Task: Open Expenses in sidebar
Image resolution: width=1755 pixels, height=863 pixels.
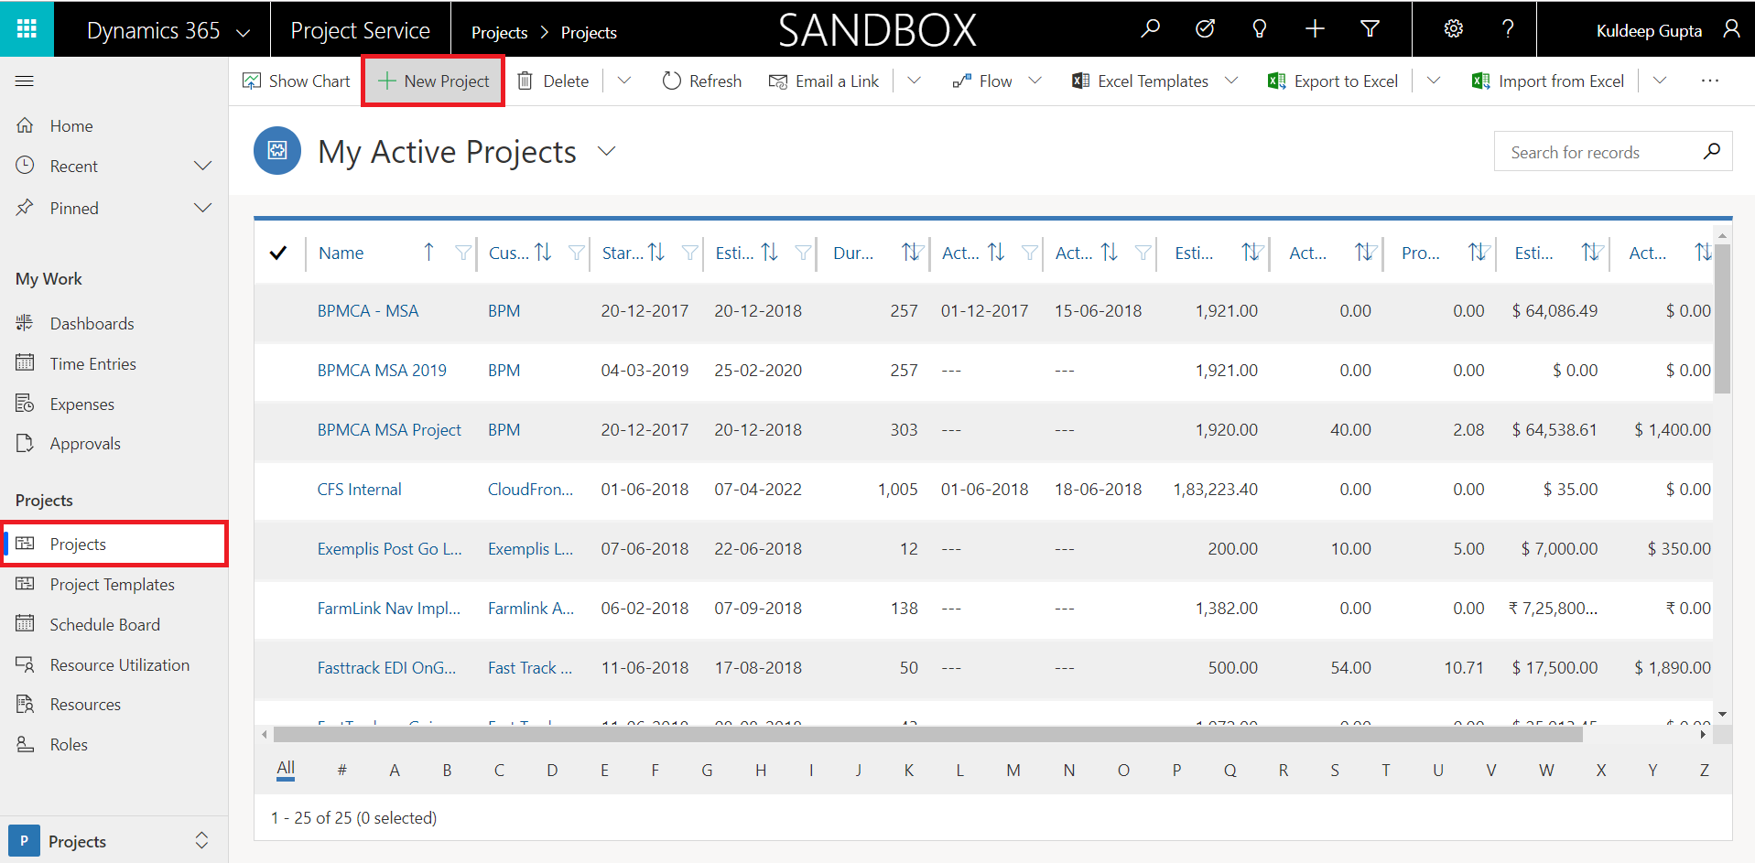Action: pos(81,404)
